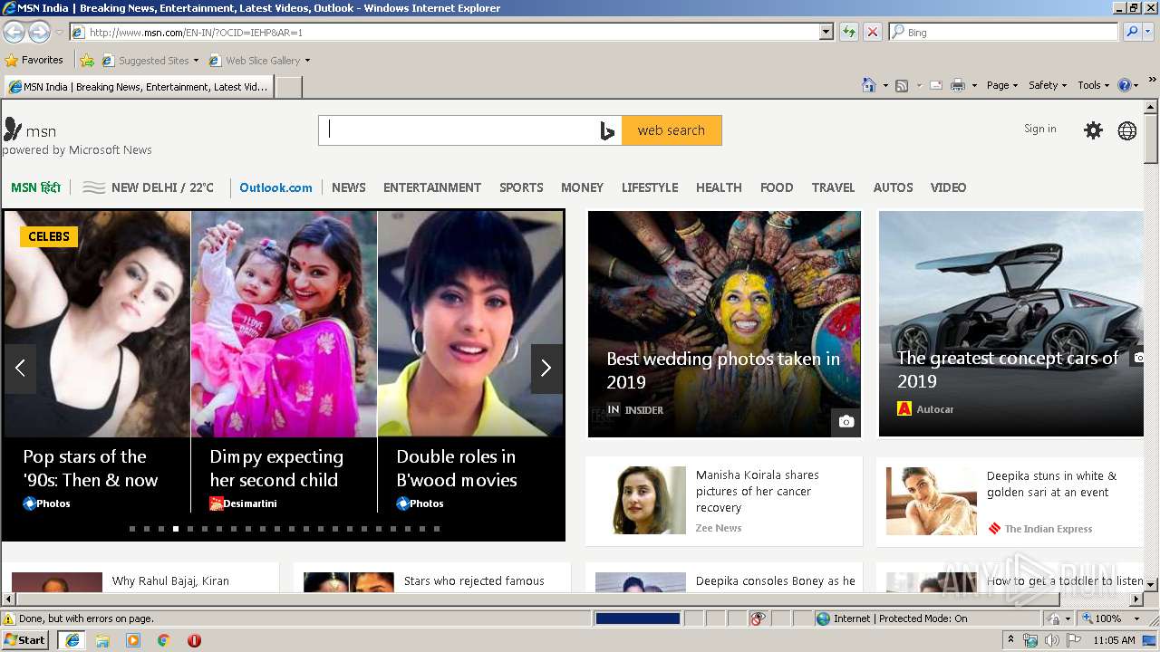Screen dimensions: 1160x652
Task: Select the MSN India browser tab
Action: click(139, 87)
